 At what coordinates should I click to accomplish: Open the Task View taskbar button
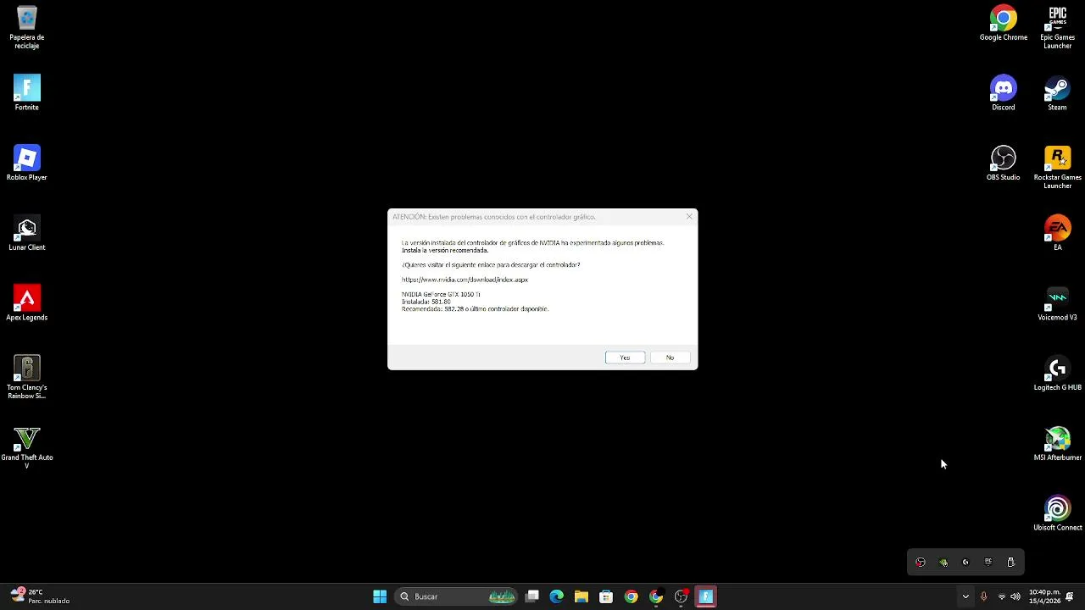532,596
